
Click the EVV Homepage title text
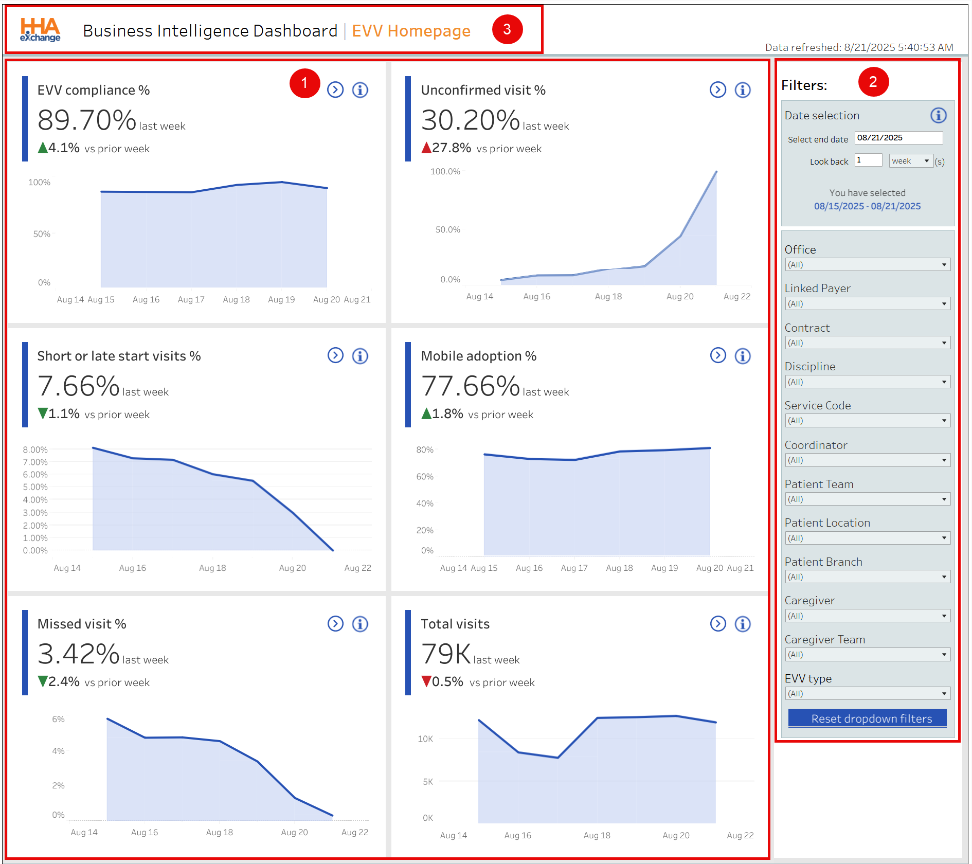(411, 31)
